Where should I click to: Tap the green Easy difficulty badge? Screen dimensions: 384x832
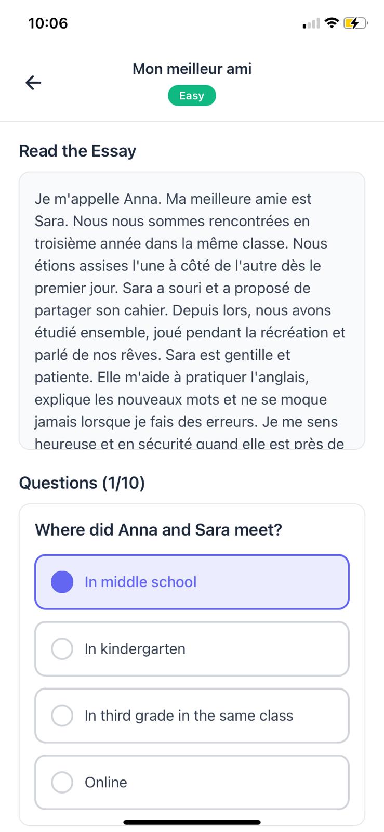pyautogui.click(x=192, y=96)
